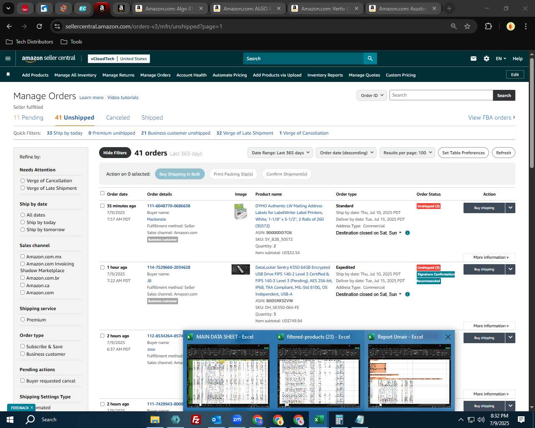Viewport: 535px width, 428px height.
Task: Check the Amazon.com.mx sales channel
Action: pos(23,257)
